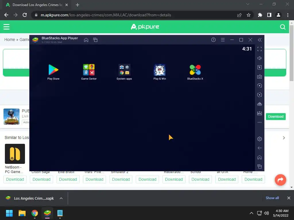Open the taskbar clock and date
This screenshot has width=294, height=220.
pyautogui.click(x=281, y=213)
